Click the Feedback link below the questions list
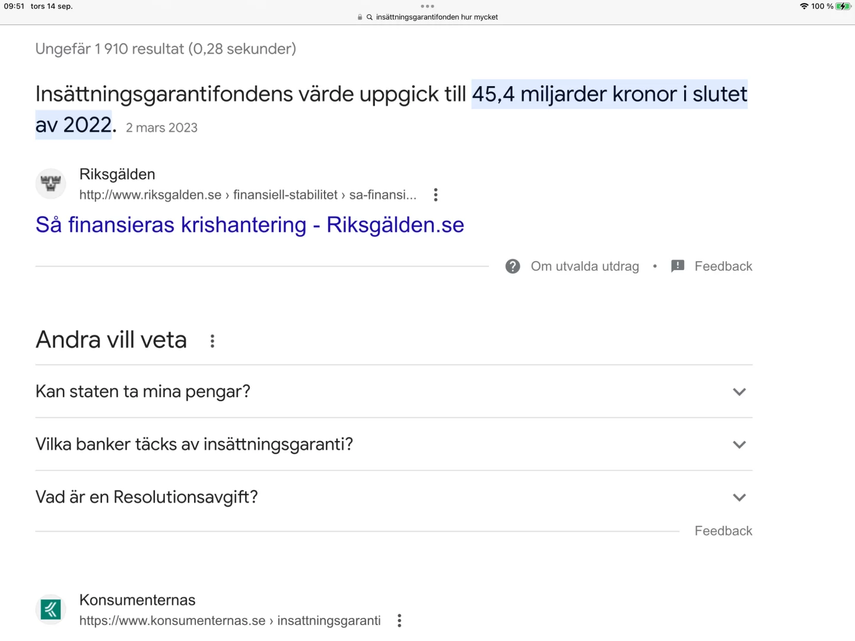The height and width of the screenshot is (641, 855). tap(723, 530)
